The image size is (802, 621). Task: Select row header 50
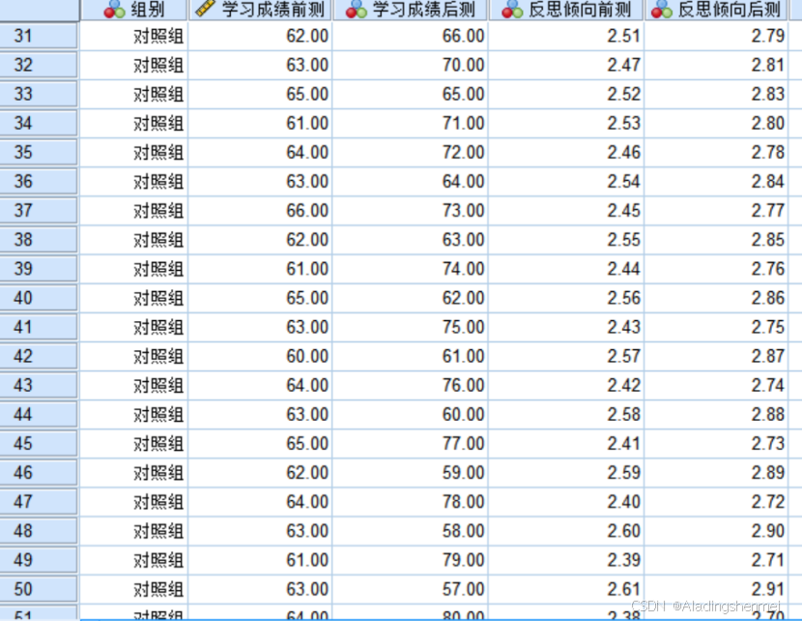(x=39, y=589)
